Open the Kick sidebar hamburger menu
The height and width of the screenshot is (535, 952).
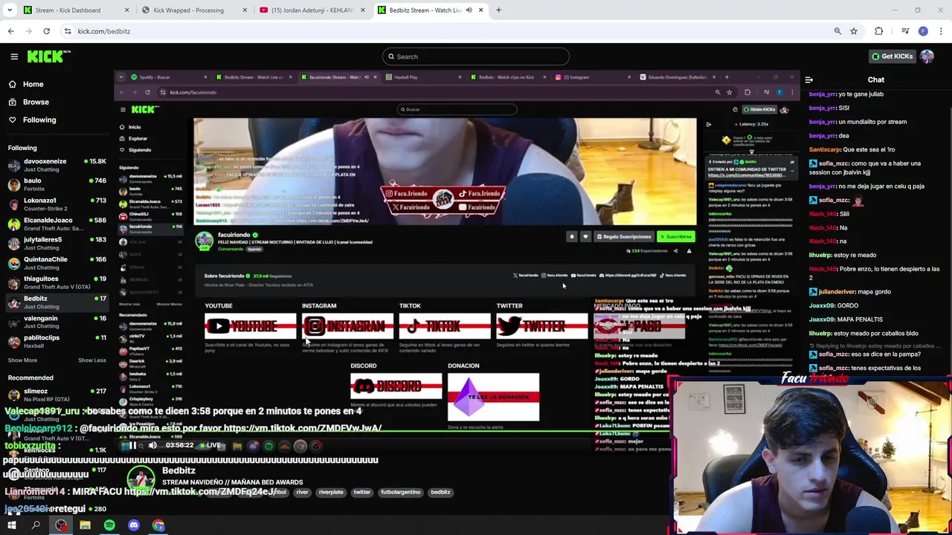click(14, 56)
